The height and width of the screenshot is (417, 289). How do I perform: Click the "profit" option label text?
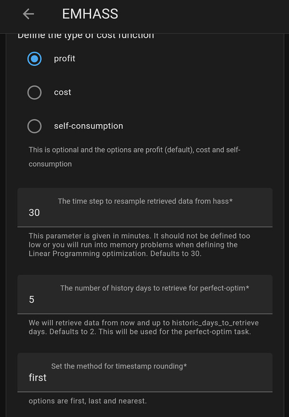pyautogui.click(x=65, y=59)
